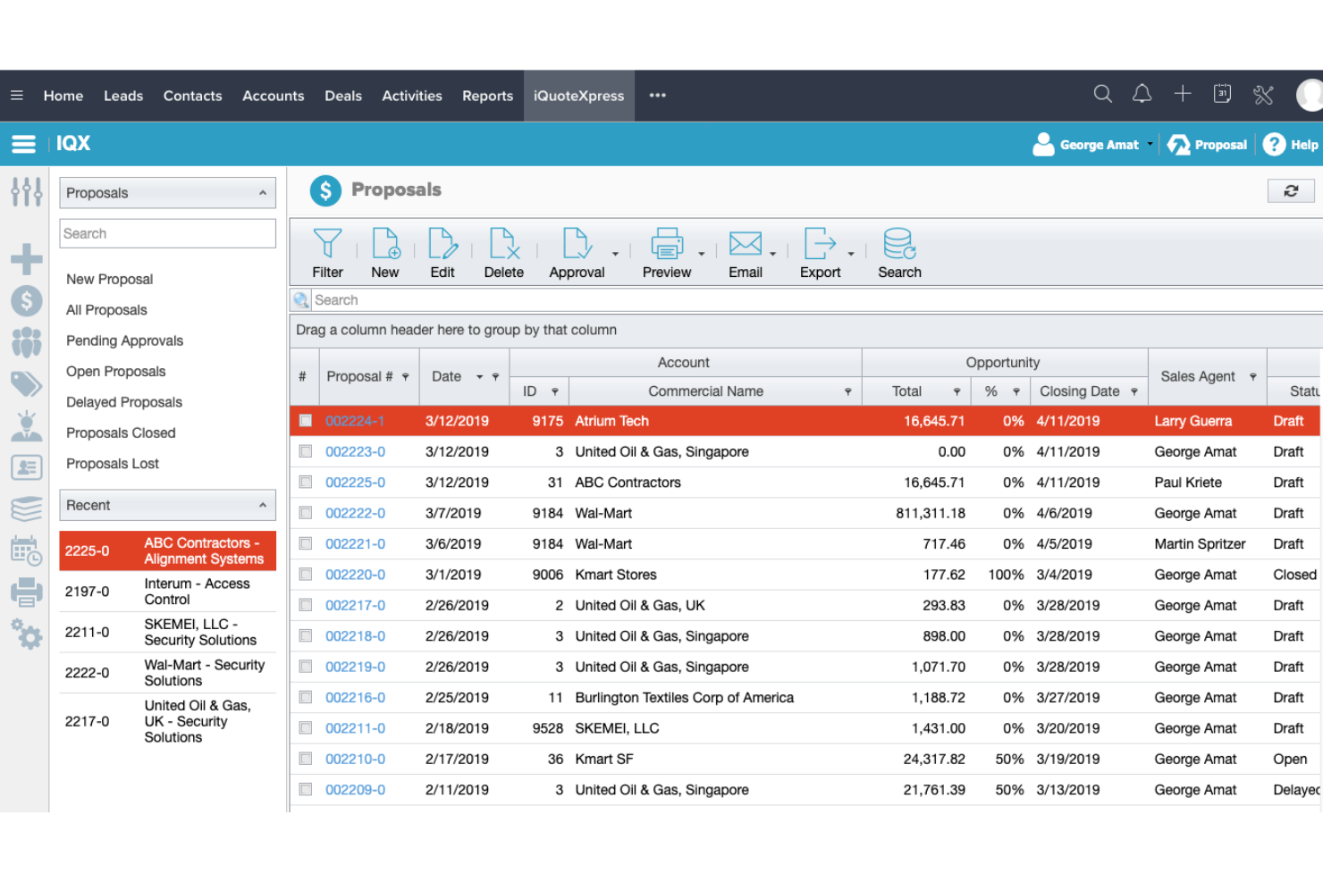This screenshot has width=1323, height=882.
Task: Click the stacked layers sidebar icon
Action: pos(26,508)
